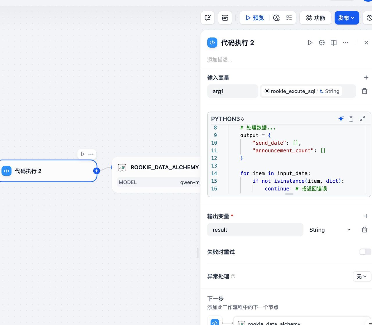Open the more options menu in panel header
Image resolution: width=372 pixels, height=325 pixels.
click(345, 43)
